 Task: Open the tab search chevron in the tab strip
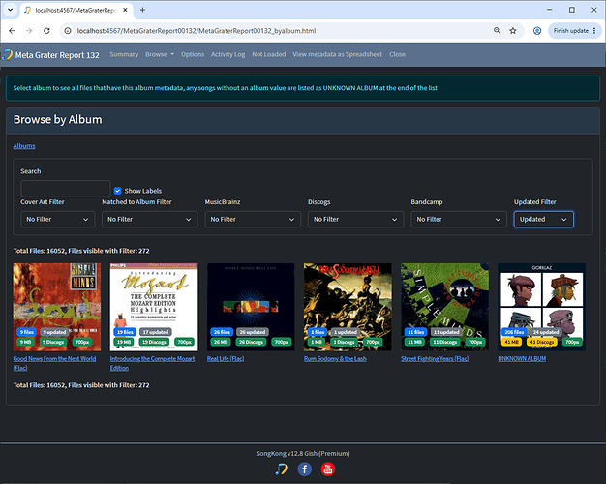pyautogui.click(x=10, y=10)
